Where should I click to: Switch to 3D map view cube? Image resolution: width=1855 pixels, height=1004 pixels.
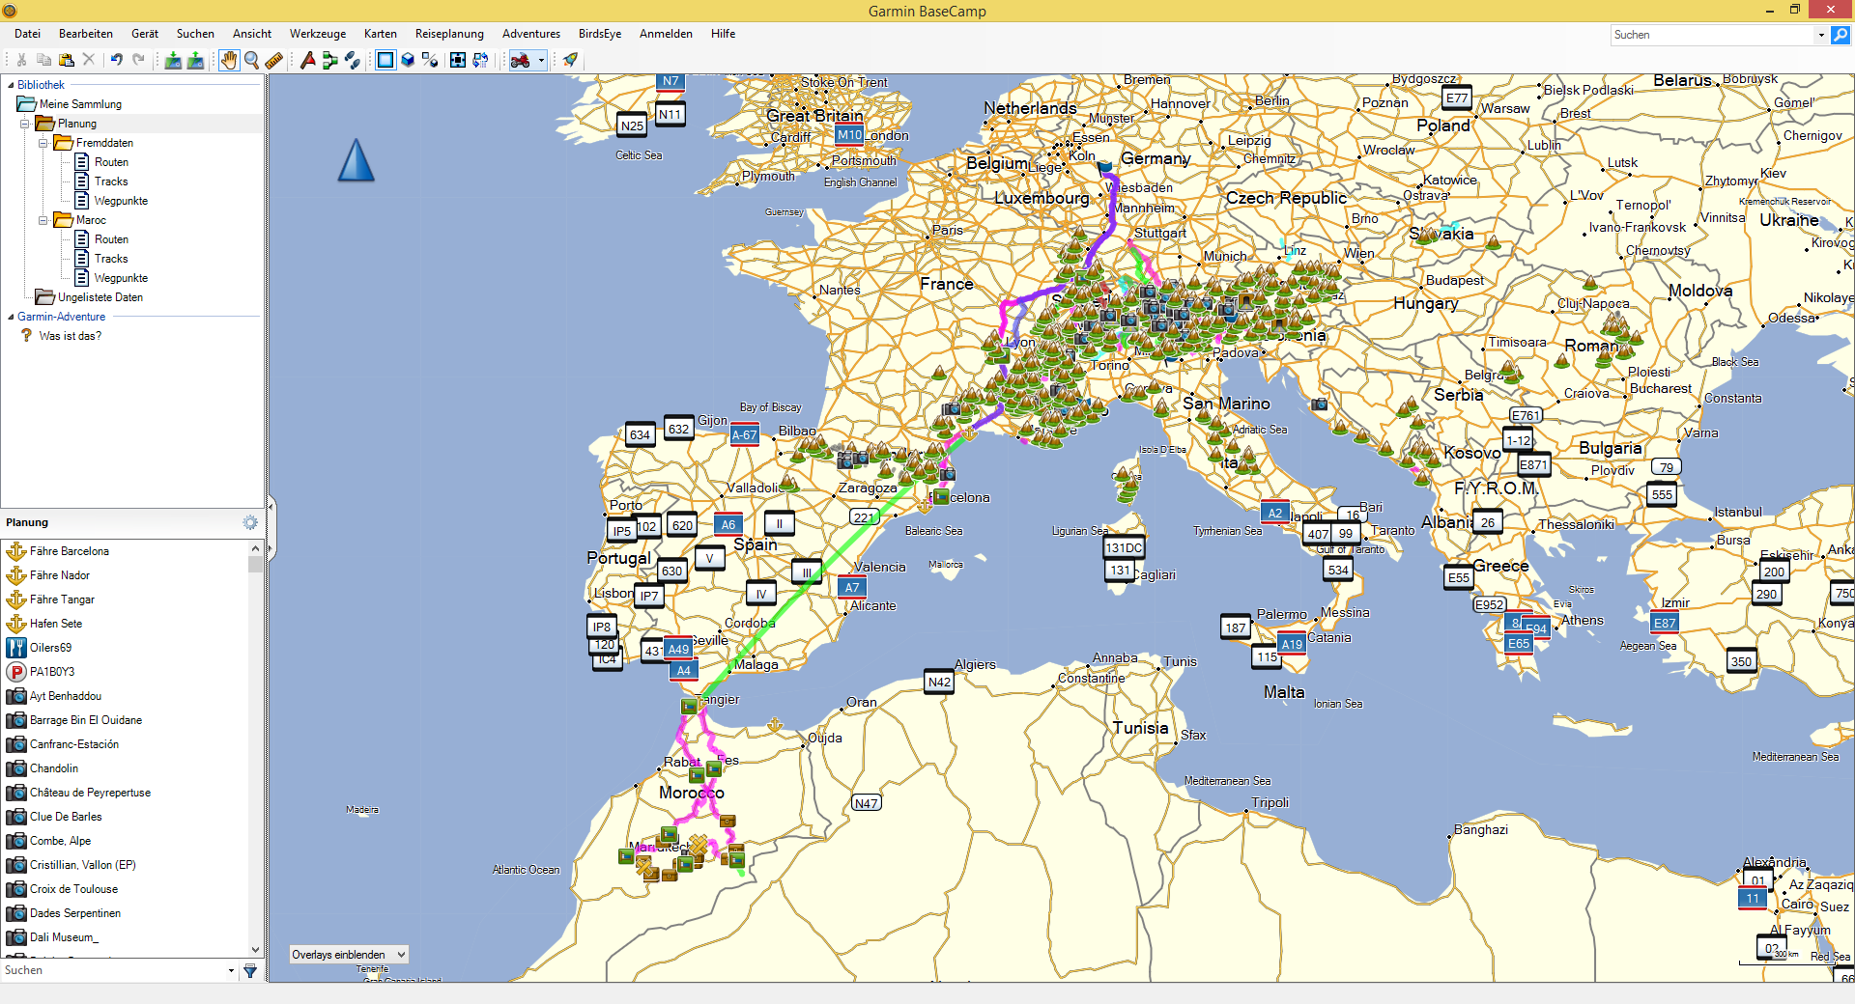408,60
